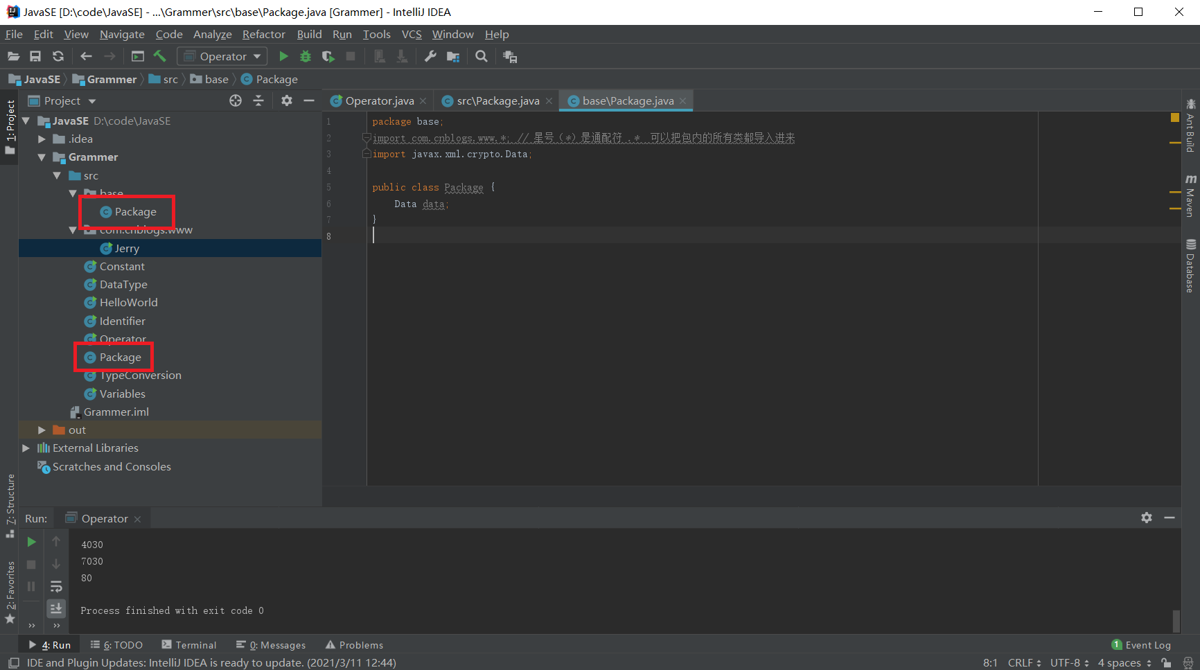1200x670 pixels.
Task: Open the line separator CRLF selector
Action: (1024, 663)
